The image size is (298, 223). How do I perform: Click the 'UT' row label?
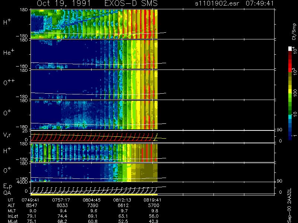coord(10,200)
